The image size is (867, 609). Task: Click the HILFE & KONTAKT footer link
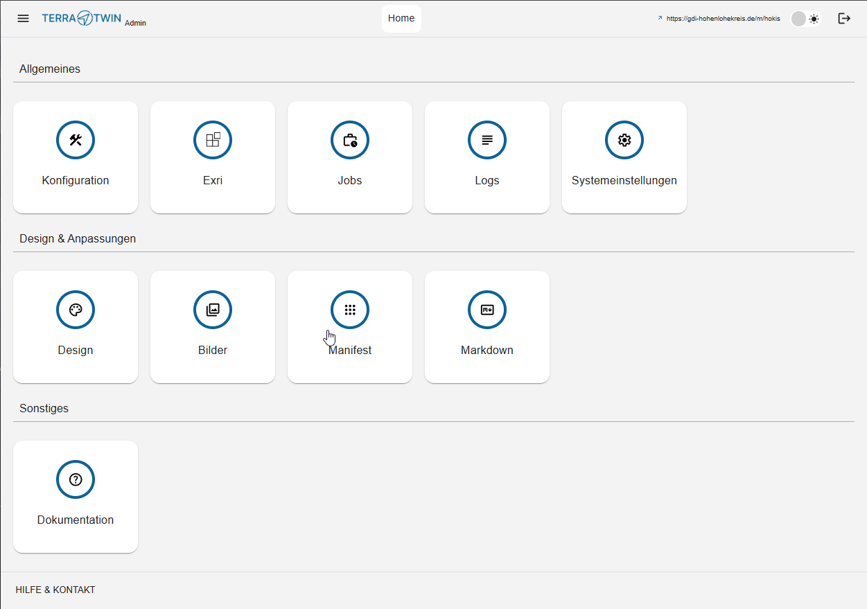coord(55,590)
